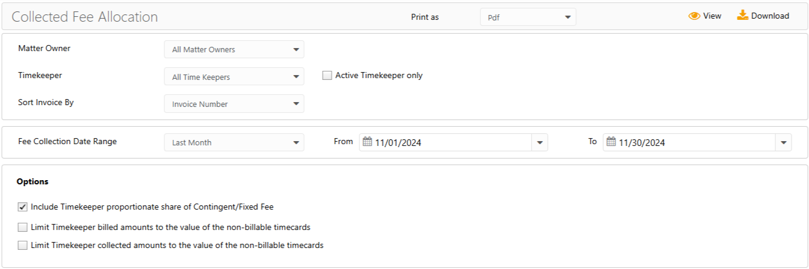Click the From date calendar icon
This screenshot has width=809, height=269.
click(x=367, y=142)
